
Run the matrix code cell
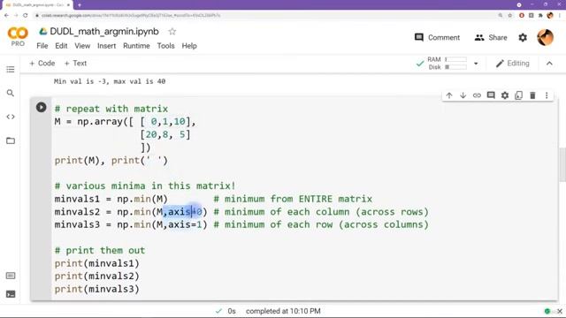(x=42, y=107)
